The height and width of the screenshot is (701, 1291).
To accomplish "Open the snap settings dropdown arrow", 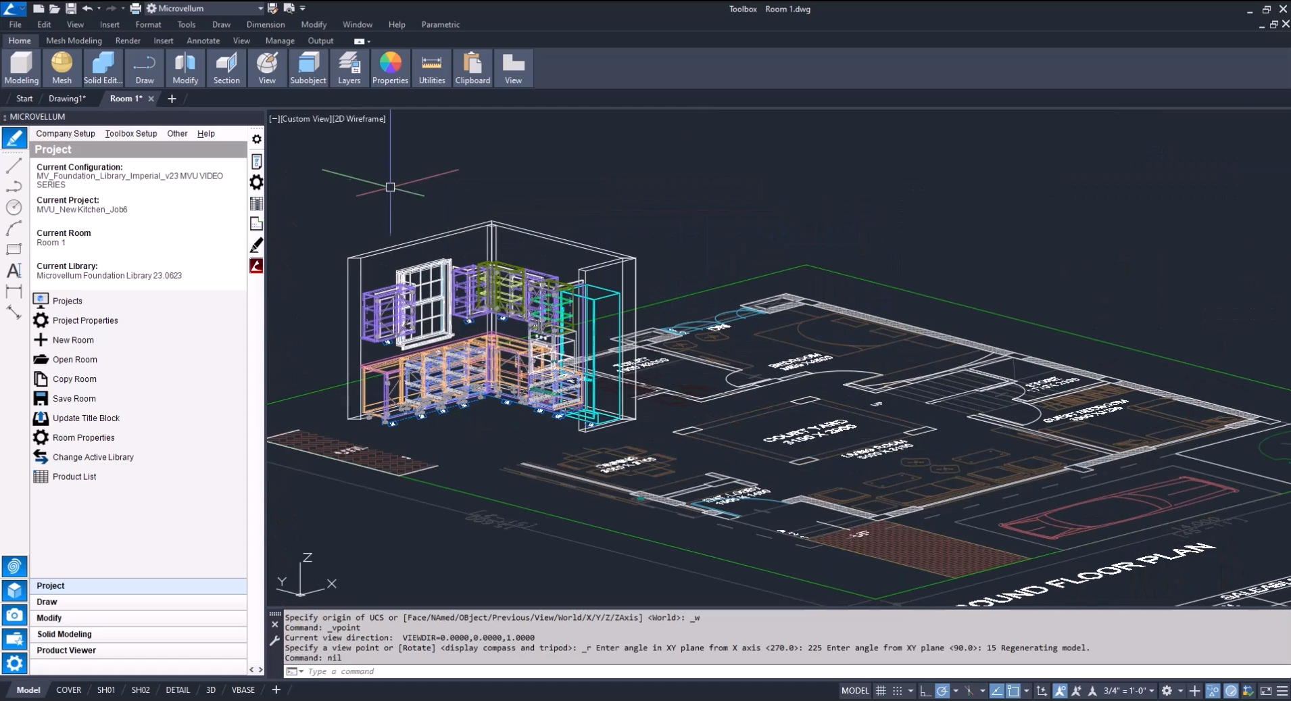I will [x=910, y=690].
